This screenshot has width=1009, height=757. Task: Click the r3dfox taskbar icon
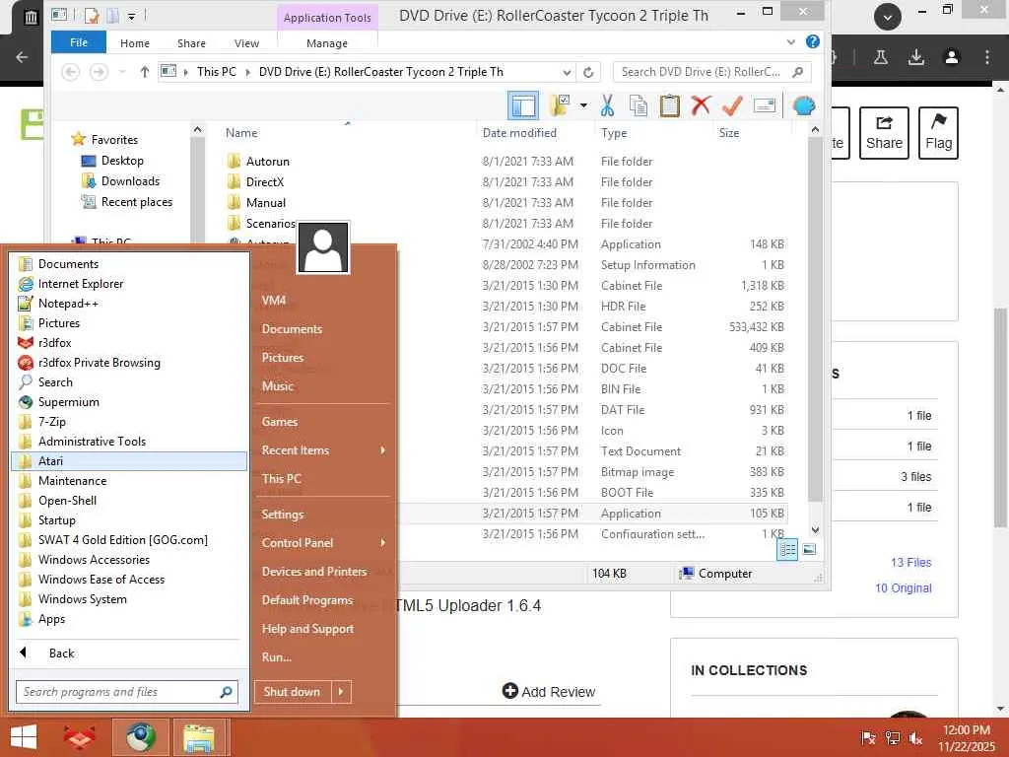pos(79,737)
